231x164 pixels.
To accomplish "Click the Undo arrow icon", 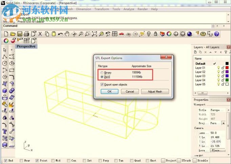I will tap(60, 34).
